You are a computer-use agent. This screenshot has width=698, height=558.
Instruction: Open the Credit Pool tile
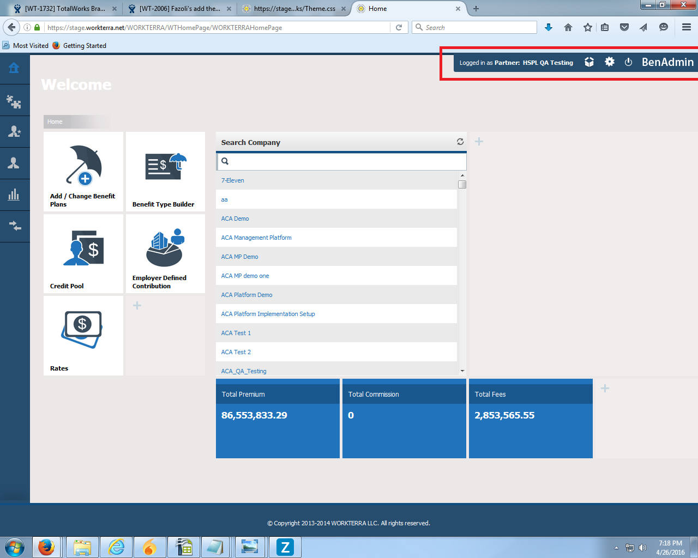click(x=83, y=253)
